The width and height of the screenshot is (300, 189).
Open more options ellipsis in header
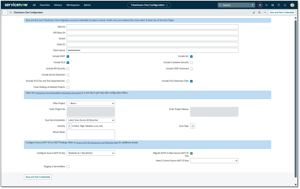click(265, 12)
